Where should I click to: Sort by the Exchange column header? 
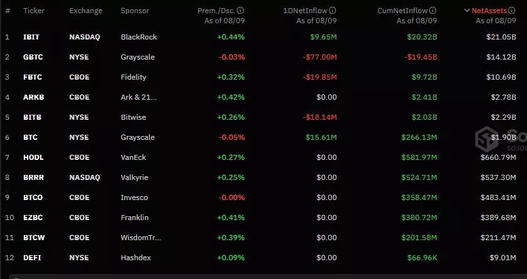(86, 11)
